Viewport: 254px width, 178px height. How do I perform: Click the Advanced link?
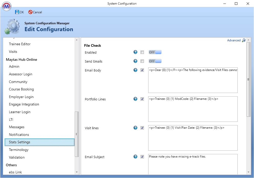tap(234, 40)
